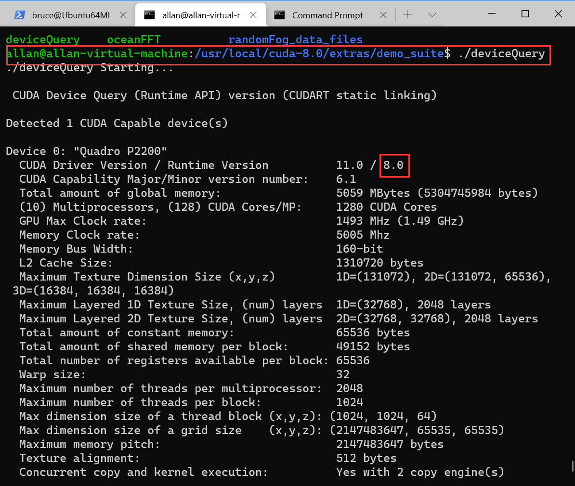Click the (1024, 1024, 64) thread block value
The width and height of the screenshot is (575, 486).
pos(383,416)
